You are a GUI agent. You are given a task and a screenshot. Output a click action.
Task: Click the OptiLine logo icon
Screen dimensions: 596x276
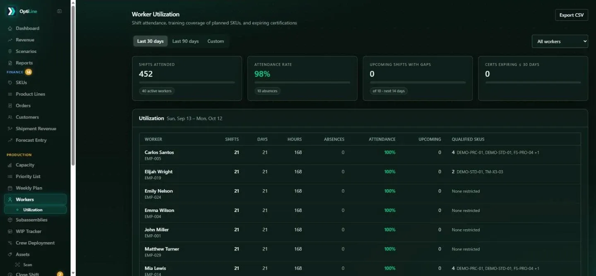[11, 11]
